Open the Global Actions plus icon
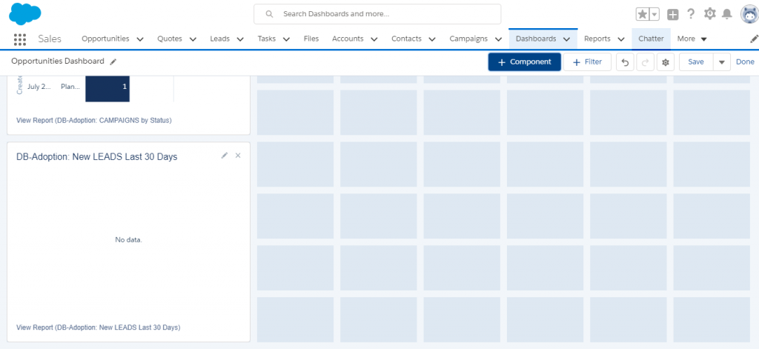The image size is (759, 349). point(673,15)
